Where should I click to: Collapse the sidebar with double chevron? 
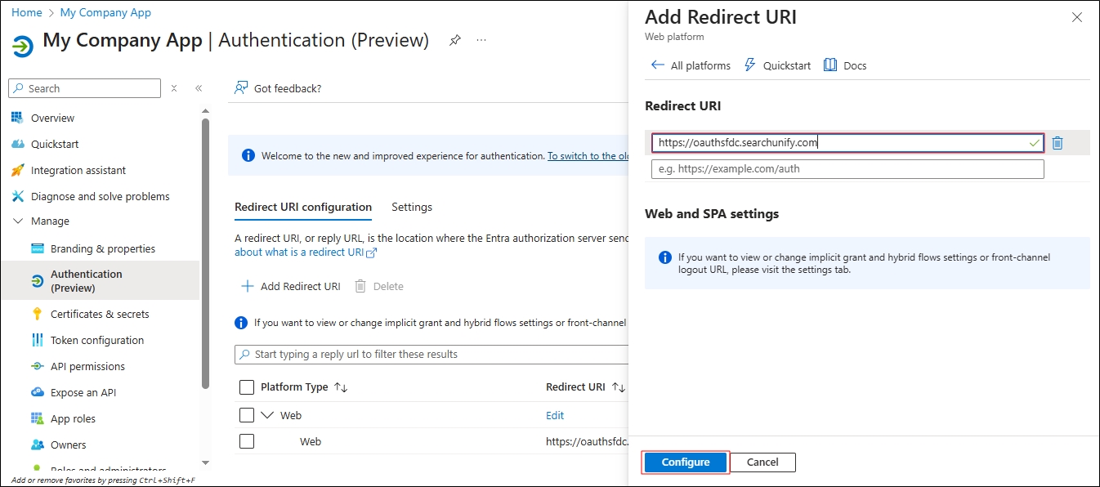pyautogui.click(x=199, y=88)
